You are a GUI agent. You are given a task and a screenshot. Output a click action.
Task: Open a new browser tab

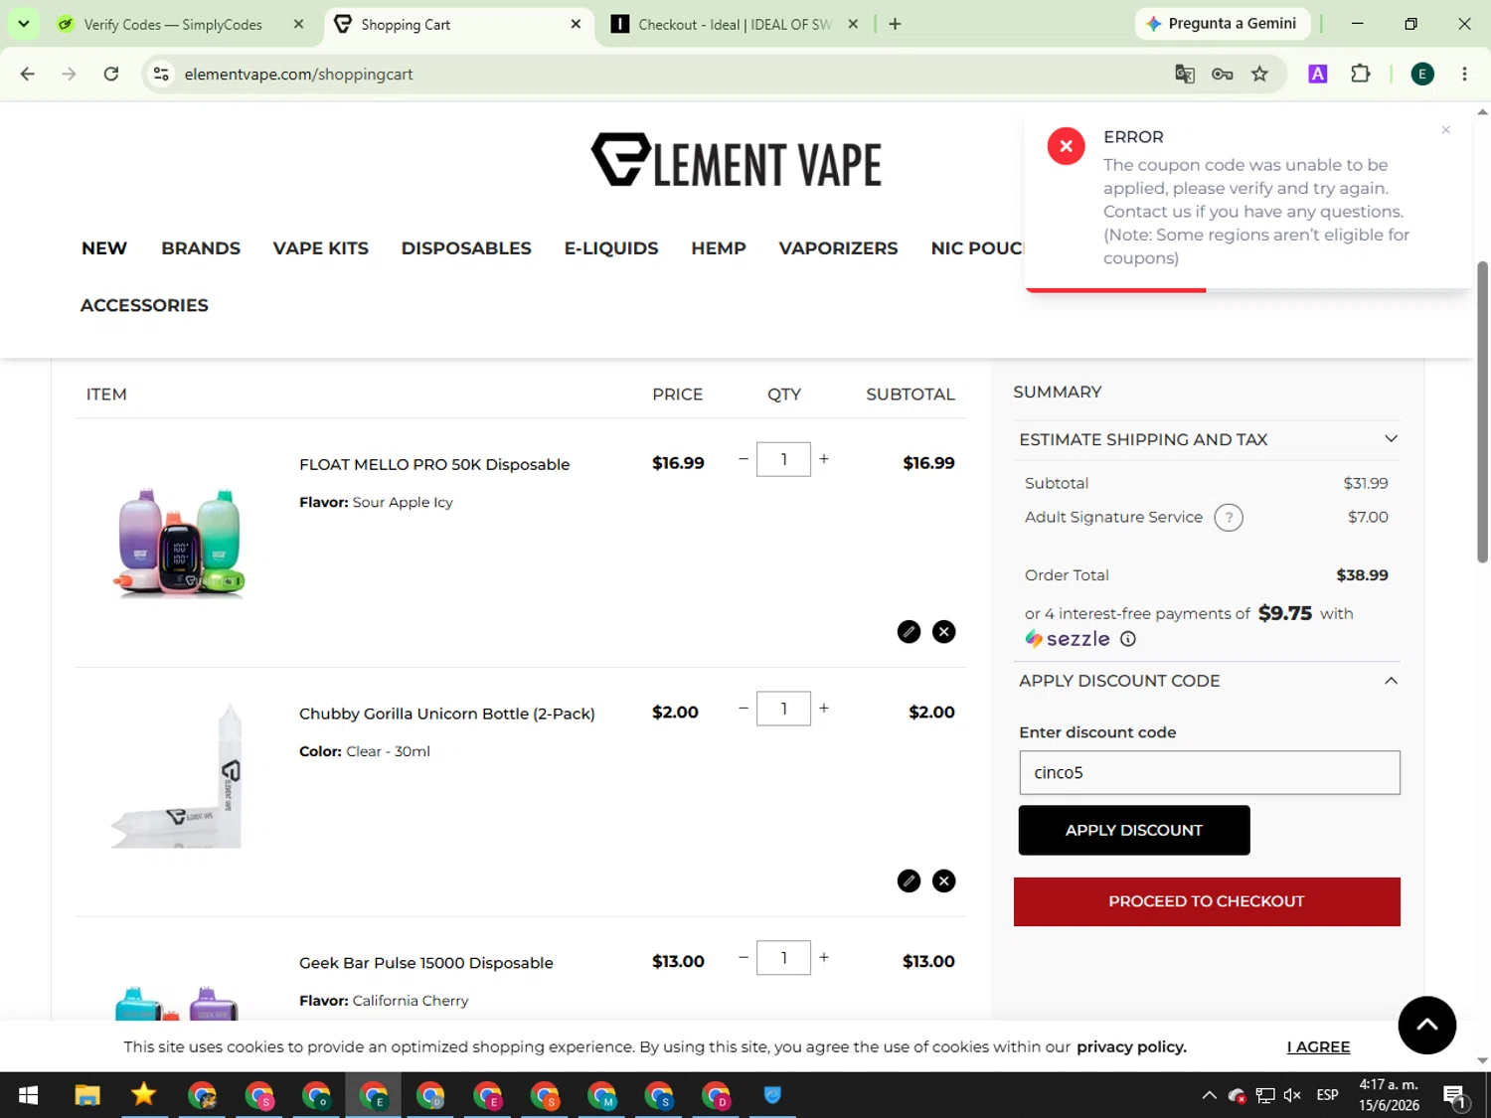(895, 25)
